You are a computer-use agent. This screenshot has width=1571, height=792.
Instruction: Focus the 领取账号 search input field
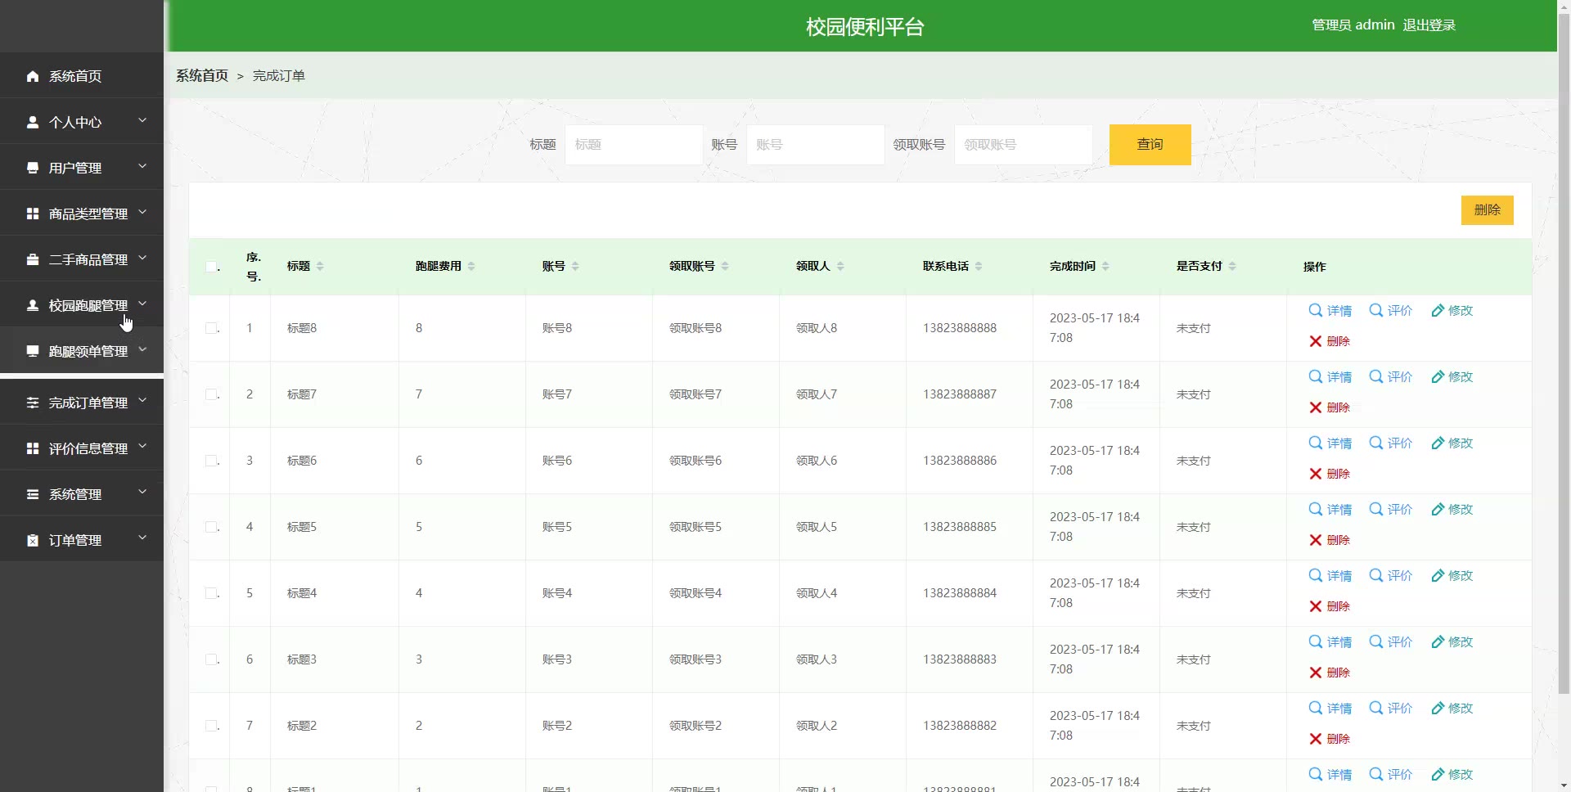click(x=1024, y=145)
